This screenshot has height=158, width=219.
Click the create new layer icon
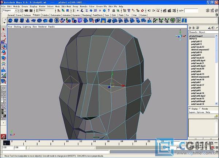tap(216, 116)
